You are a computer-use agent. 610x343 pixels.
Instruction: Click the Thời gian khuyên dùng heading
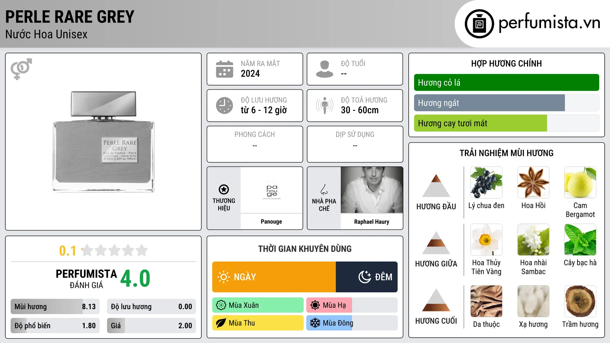[x=305, y=249]
